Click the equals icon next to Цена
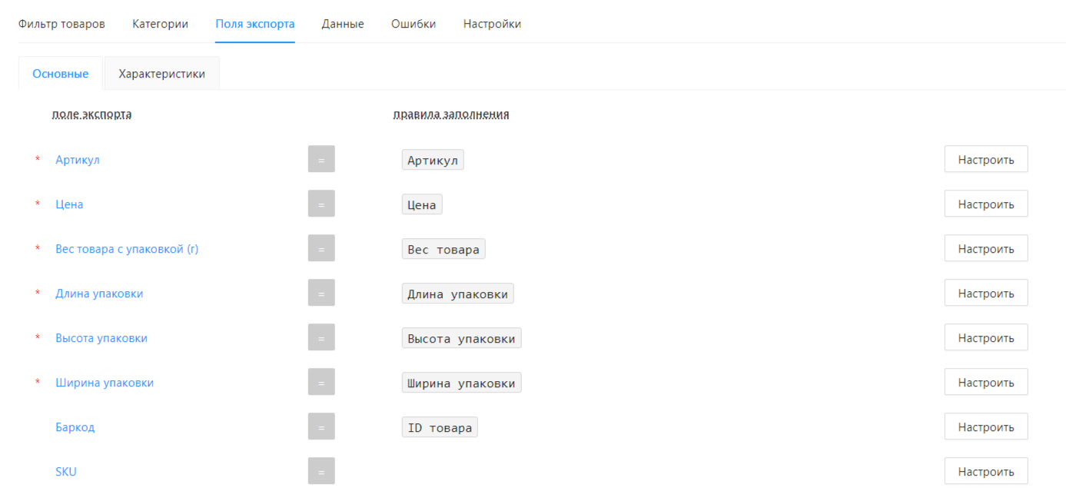1066x491 pixels. click(321, 204)
